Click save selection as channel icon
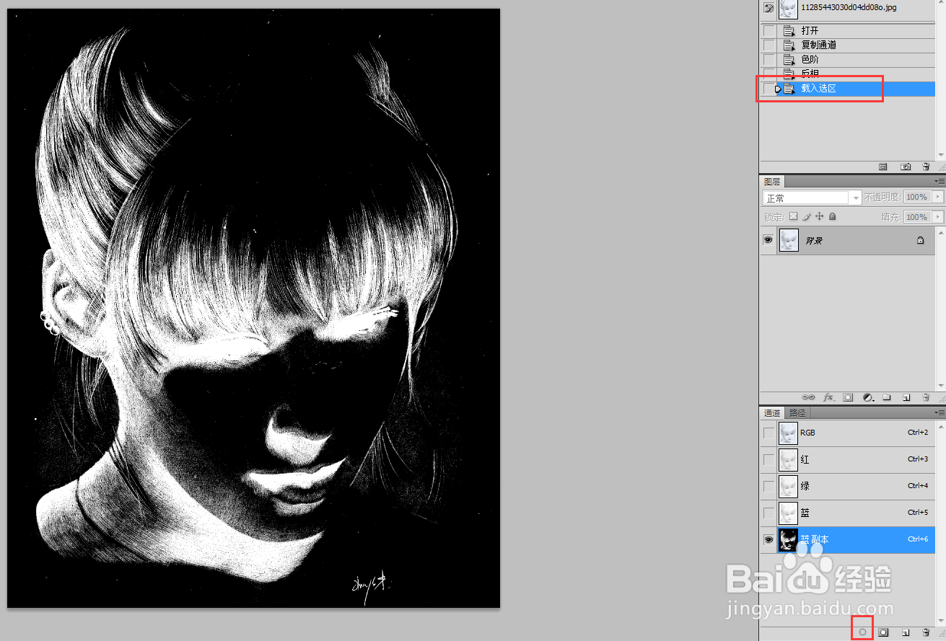The height and width of the screenshot is (641, 946). click(883, 632)
